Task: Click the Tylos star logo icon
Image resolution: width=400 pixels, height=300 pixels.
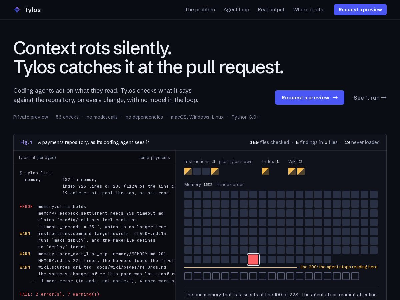Action: 17,10
